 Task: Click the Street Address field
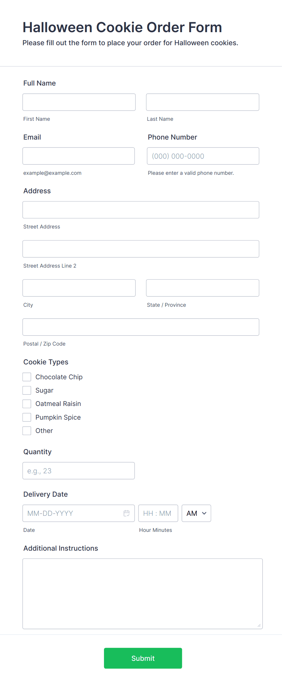141,210
